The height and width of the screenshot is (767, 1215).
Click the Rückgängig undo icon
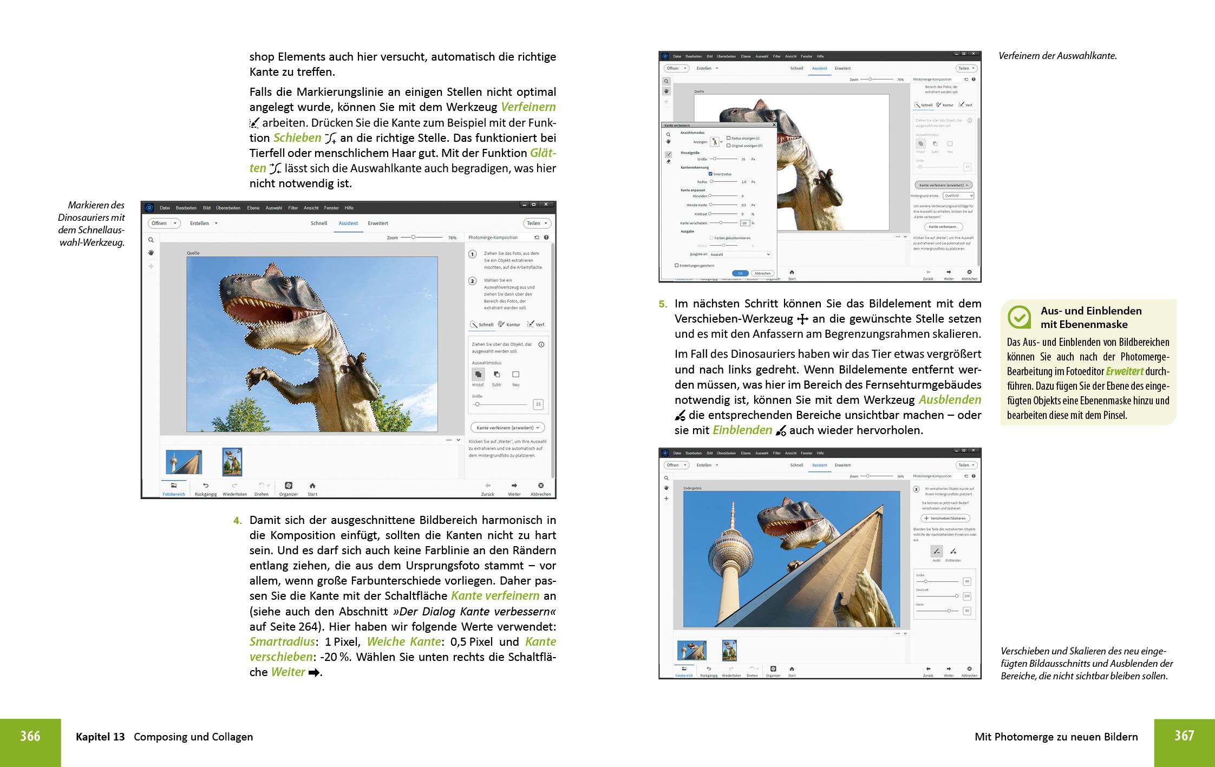(x=206, y=486)
